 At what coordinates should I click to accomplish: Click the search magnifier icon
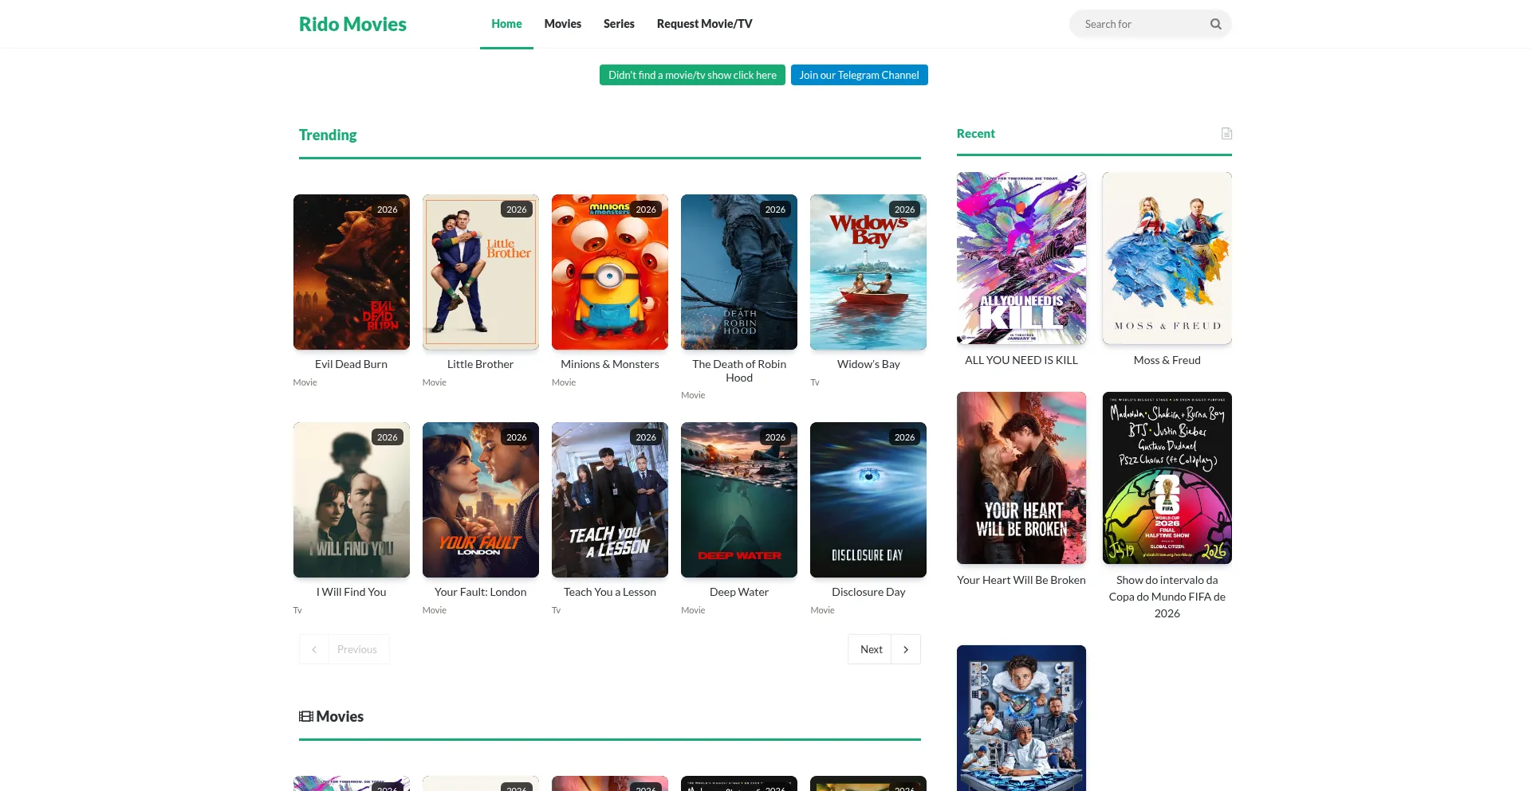(x=1215, y=24)
